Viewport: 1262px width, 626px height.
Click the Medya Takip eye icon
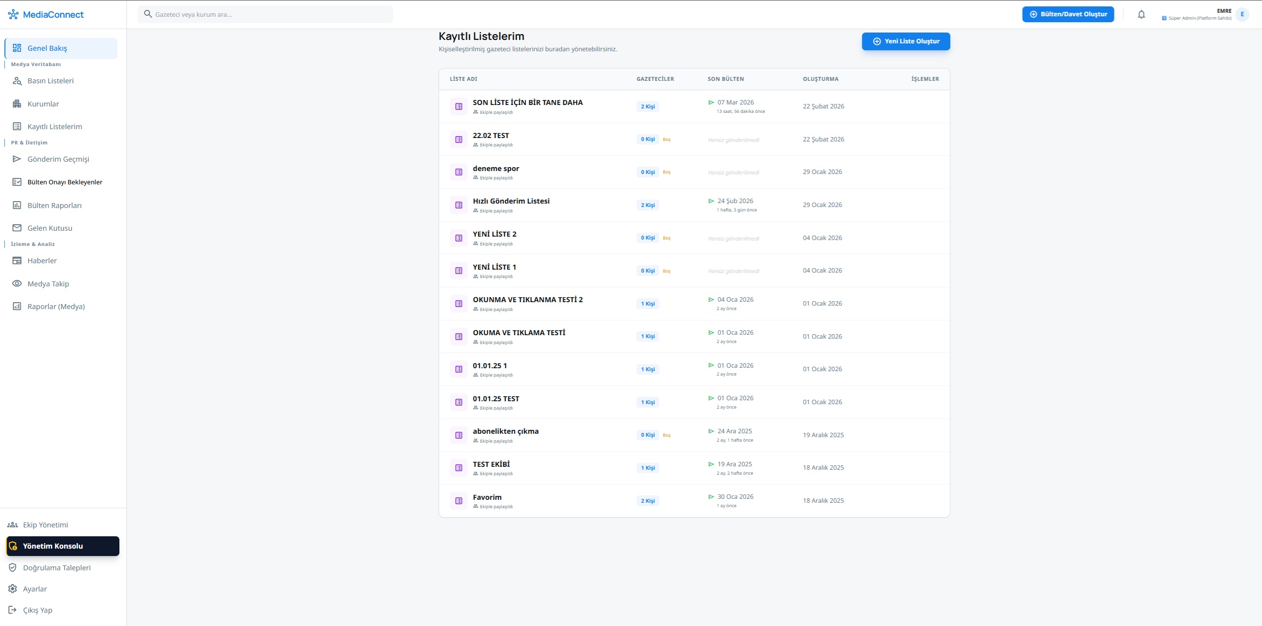(x=17, y=283)
